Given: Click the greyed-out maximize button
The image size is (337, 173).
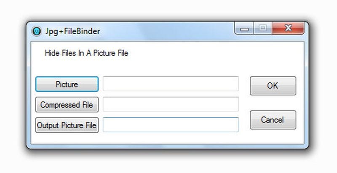Looking at the screenshot, I should tap(263, 29).
